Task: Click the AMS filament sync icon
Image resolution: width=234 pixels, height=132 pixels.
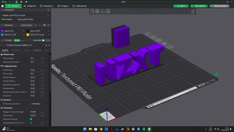Action: coord(44,25)
